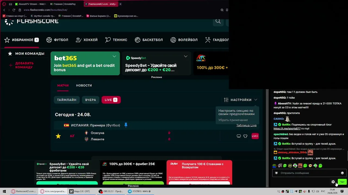Click the browser address bar URL
Viewport: 348px width, 195px height.
click(45, 10)
